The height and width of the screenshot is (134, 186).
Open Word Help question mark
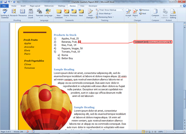point(184,6)
